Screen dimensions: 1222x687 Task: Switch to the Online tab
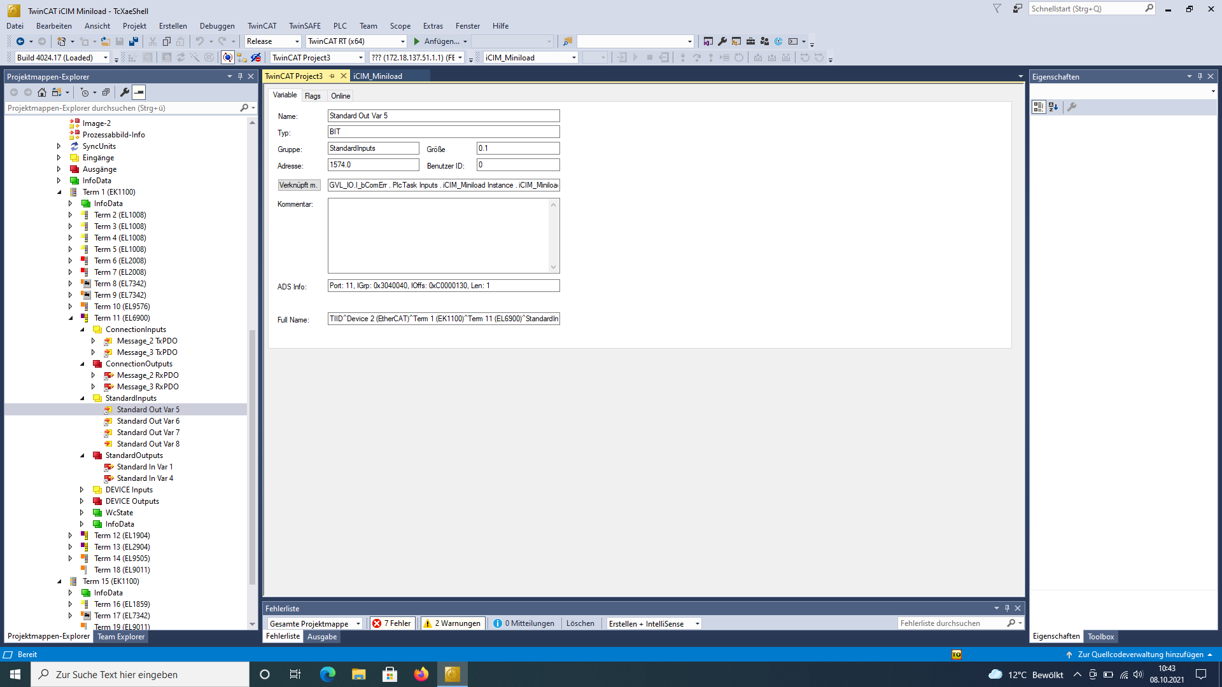tap(341, 96)
